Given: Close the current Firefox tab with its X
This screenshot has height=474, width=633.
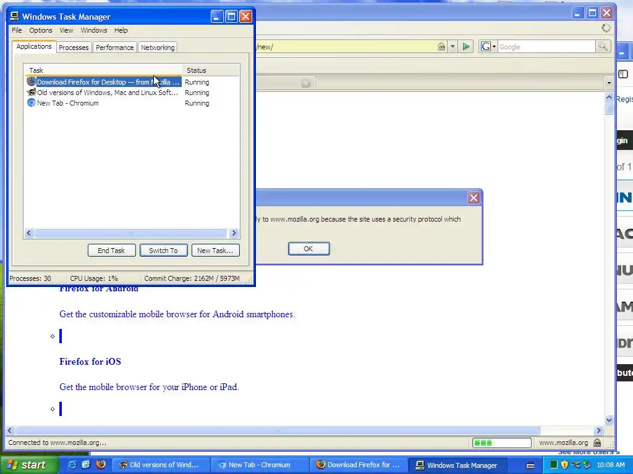Looking at the screenshot, I should click(x=305, y=83).
